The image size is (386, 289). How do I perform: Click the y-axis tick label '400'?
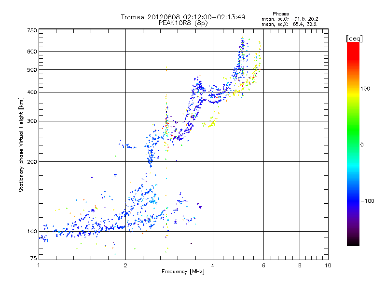pos(32,92)
